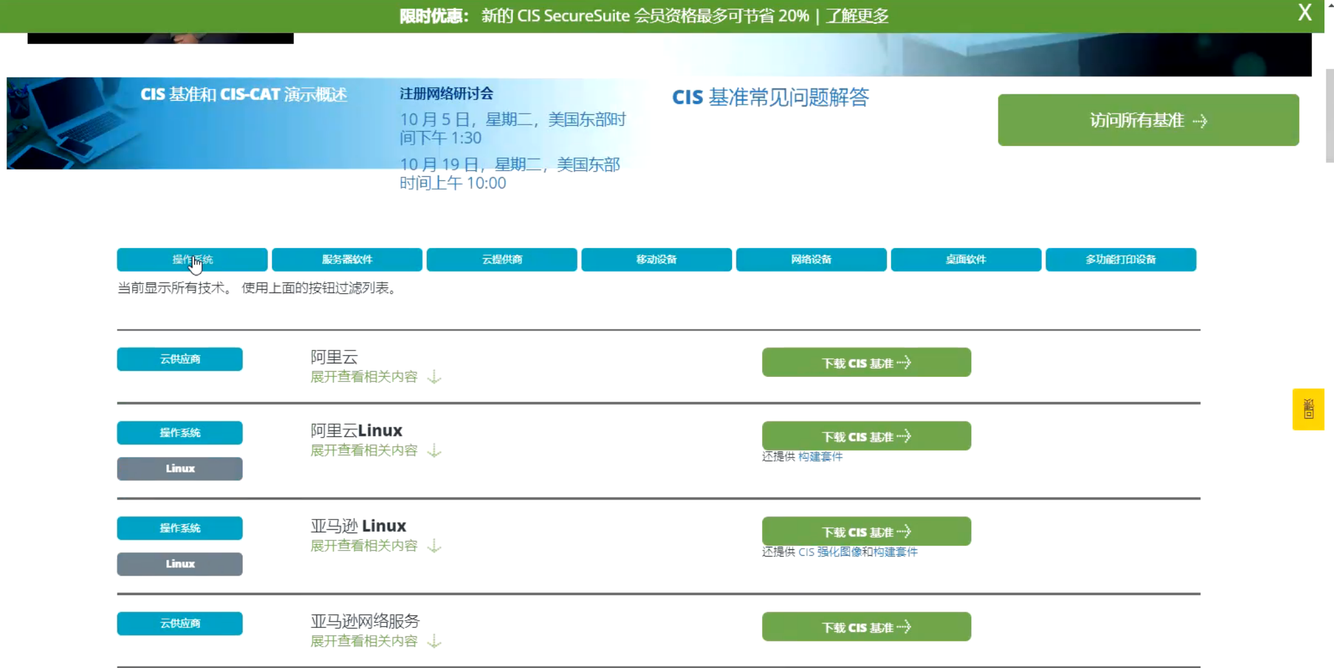Click the 云供应商 tag in 亚马逊网络服务 row
The image size is (1334, 668).
tap(179, 624)
